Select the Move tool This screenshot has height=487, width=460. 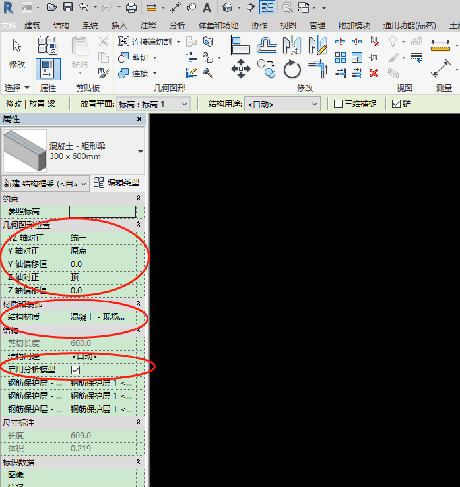pos(241,69)
